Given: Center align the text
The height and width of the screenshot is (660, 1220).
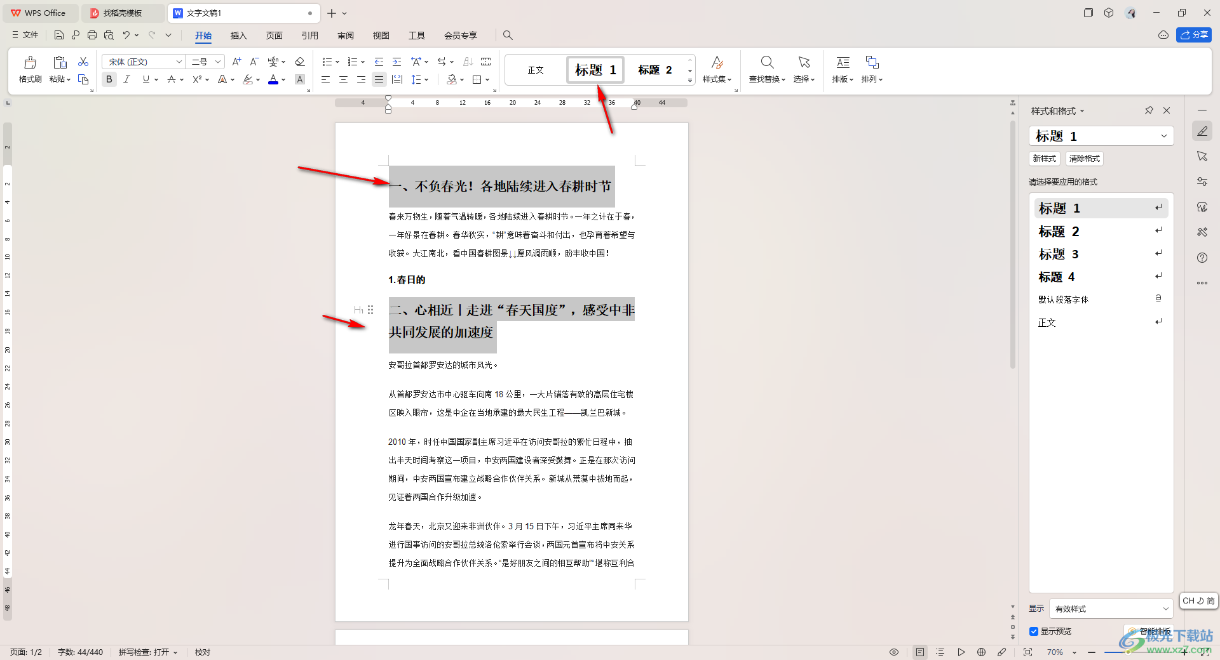Looking at the screenshot, I should pyautogui.click(x=343, y=79).
